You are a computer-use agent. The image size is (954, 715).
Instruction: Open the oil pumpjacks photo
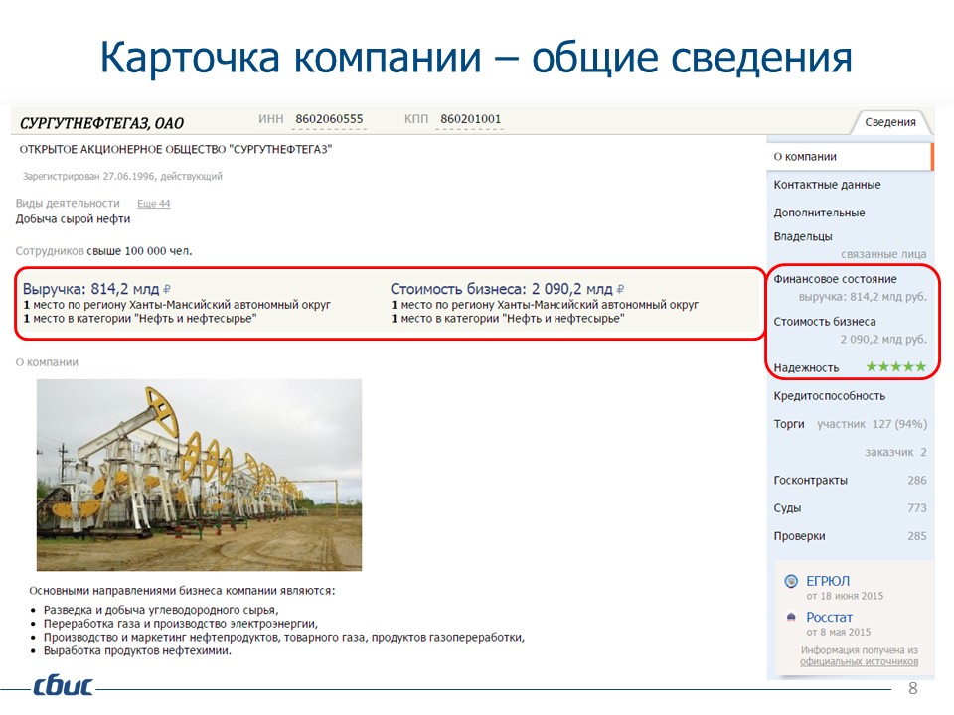tap(199, 475)
